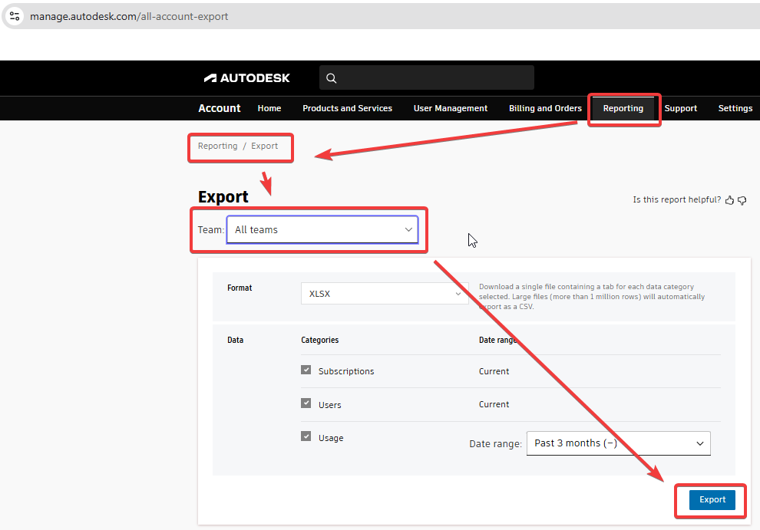Go to the Home tab
Viewport: 760px width, 530px height.
[269, 108]
